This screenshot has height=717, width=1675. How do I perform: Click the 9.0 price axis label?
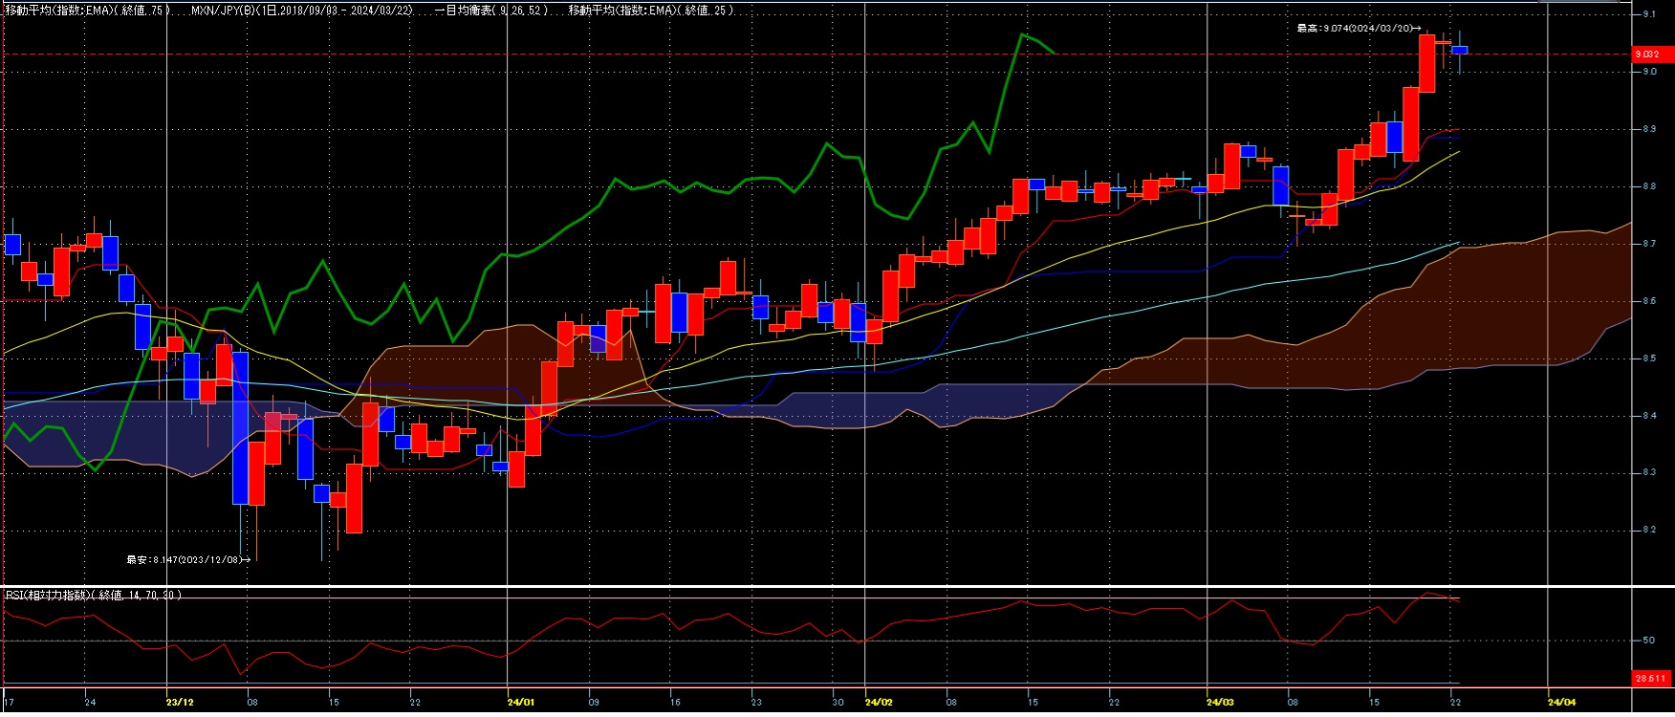tap(1649, 72)
